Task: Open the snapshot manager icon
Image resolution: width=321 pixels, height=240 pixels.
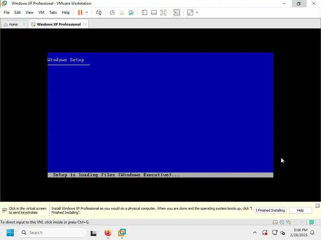Action: coord(131,12)
